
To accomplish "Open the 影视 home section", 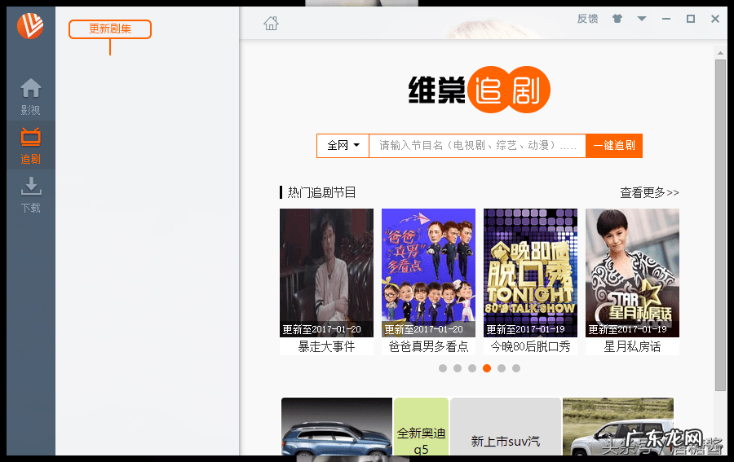I will pyautogui.click(x=30, y=96).
